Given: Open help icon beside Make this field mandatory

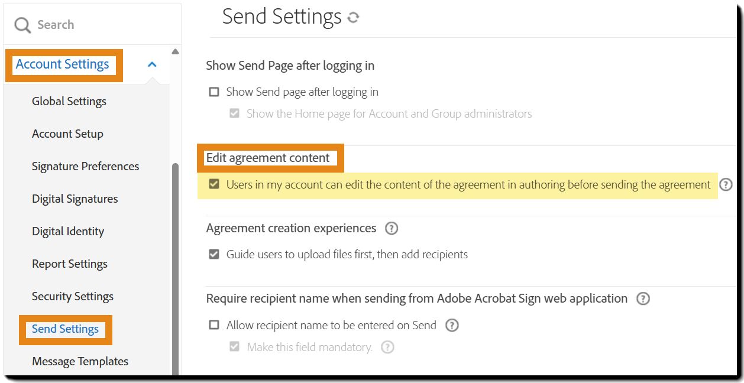Looking at the screenshot, I should (387, 347).
